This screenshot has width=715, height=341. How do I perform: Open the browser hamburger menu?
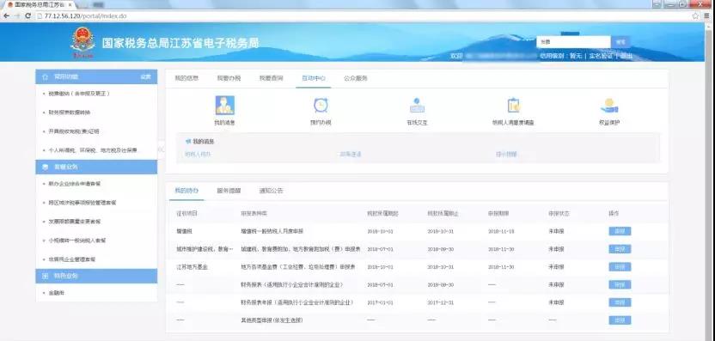tap(707, 15)
